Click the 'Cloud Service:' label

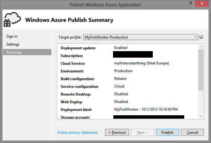(x=73, y=63)
